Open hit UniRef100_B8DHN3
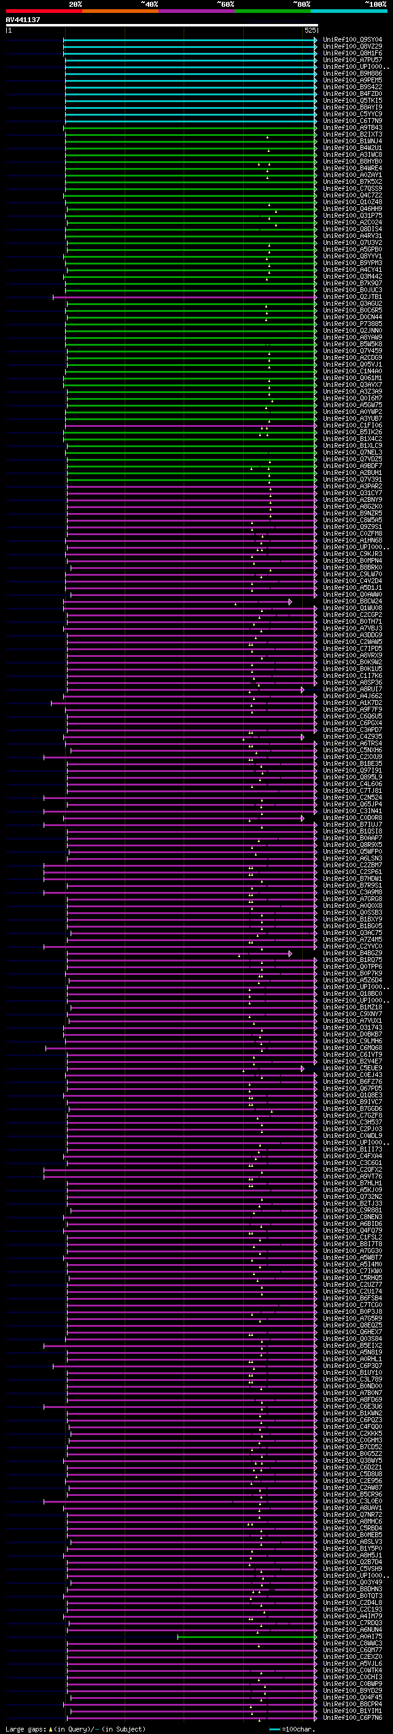Screen dimensions: 393x1734 pos(352,1589)
